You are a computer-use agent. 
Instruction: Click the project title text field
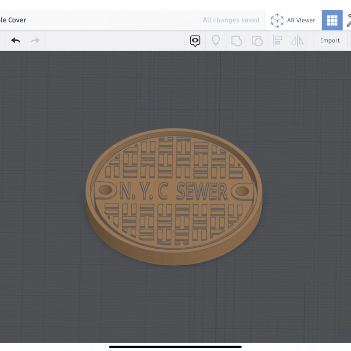point(13,20)
